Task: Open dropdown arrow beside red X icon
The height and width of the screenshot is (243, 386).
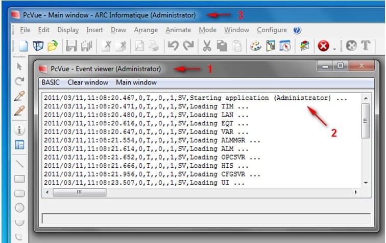Action: click(x=334, y=49)
